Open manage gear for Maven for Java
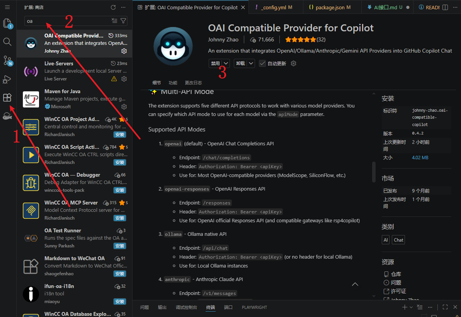461x317 pixels. (x=124, y=106)
